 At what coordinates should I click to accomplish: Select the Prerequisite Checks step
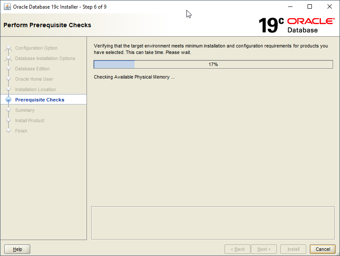point(39,100)
